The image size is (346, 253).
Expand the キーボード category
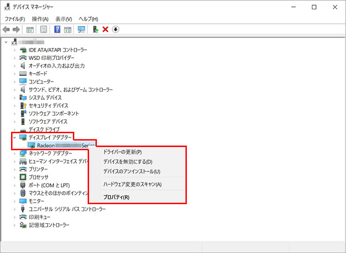point(15,74)
